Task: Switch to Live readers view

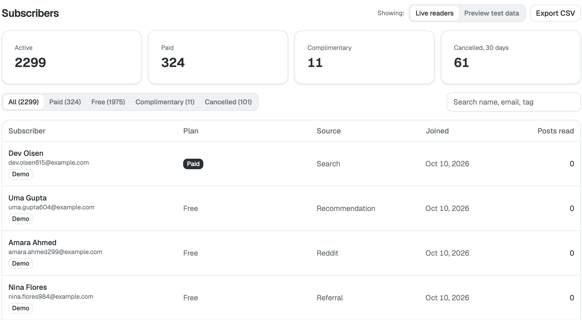Action: coord(435,13)
